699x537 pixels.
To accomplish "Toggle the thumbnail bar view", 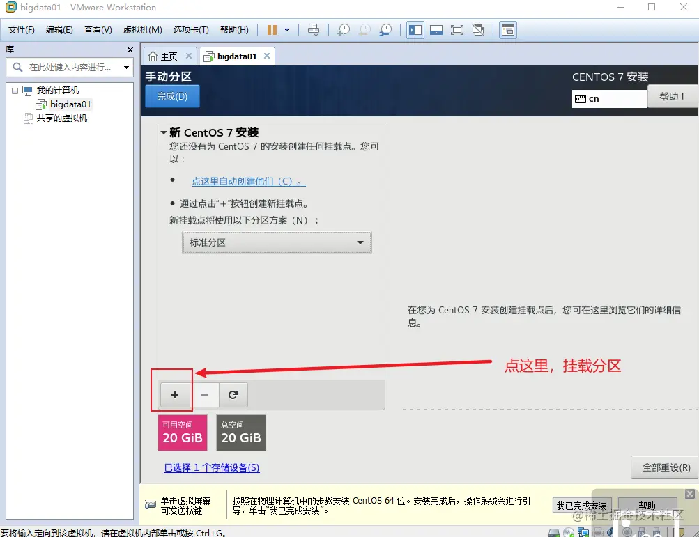I will point(436,30).
